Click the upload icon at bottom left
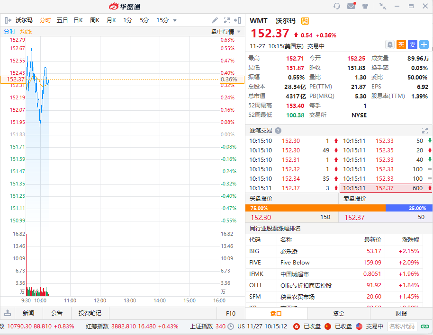Viewport: 433px width, 335px height. 8,313
